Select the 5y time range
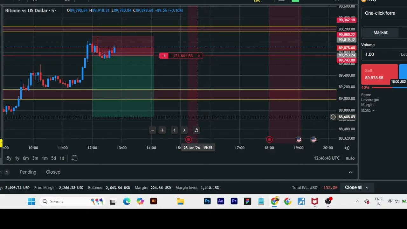The image size is (407, 229). [x=9, y=158]
